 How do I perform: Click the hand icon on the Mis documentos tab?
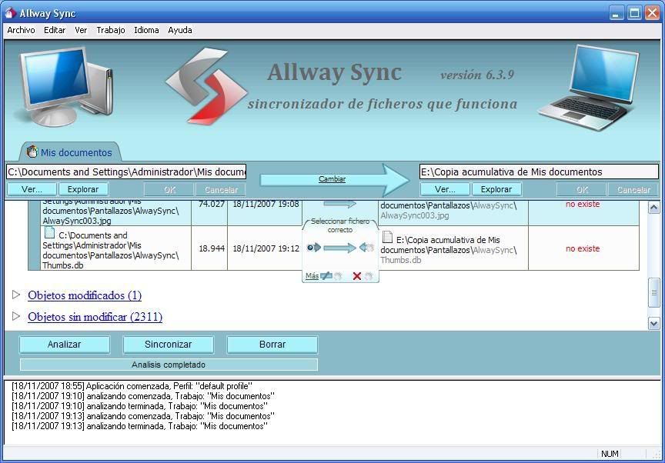(x=32, y=152)
